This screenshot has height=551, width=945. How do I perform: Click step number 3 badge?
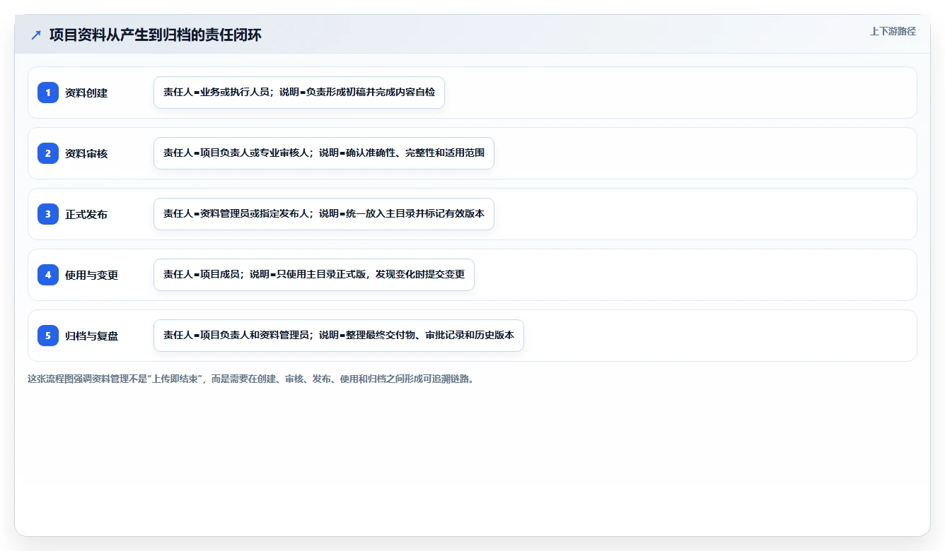tap(48, 214)
